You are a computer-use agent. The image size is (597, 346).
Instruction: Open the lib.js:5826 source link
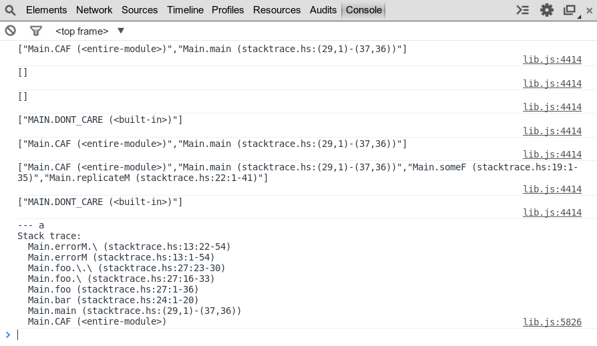[x=552, y=322]
